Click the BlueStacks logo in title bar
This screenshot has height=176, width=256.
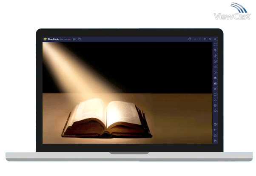click(45, 39)
